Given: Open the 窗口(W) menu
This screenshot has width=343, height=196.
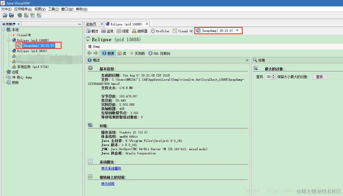Looking at the screenshot, I should [x=67, y=9].
